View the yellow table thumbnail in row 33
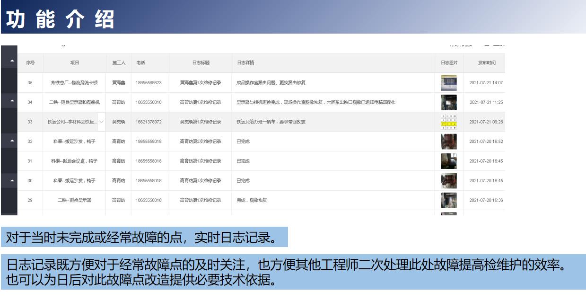Viewport: 586px width, 301px height. coord(448,122)
